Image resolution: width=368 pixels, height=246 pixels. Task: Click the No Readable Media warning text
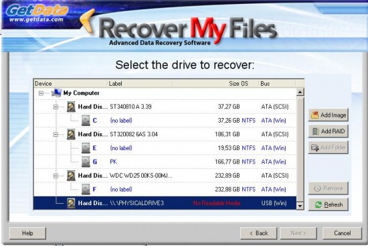(x=217, y=203)
